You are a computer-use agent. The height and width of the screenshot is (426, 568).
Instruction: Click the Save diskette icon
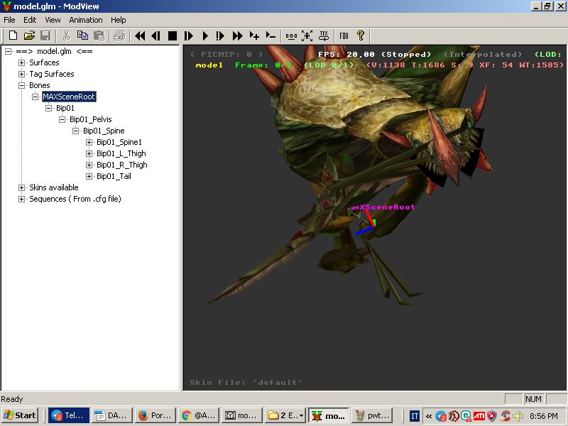pyautogui.click(x=45, y=35)
